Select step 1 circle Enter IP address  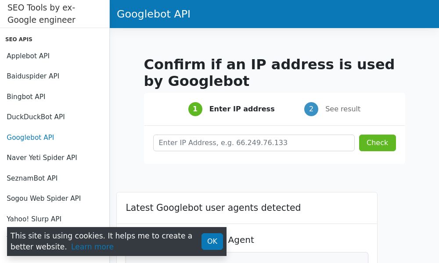pos(195,109)
